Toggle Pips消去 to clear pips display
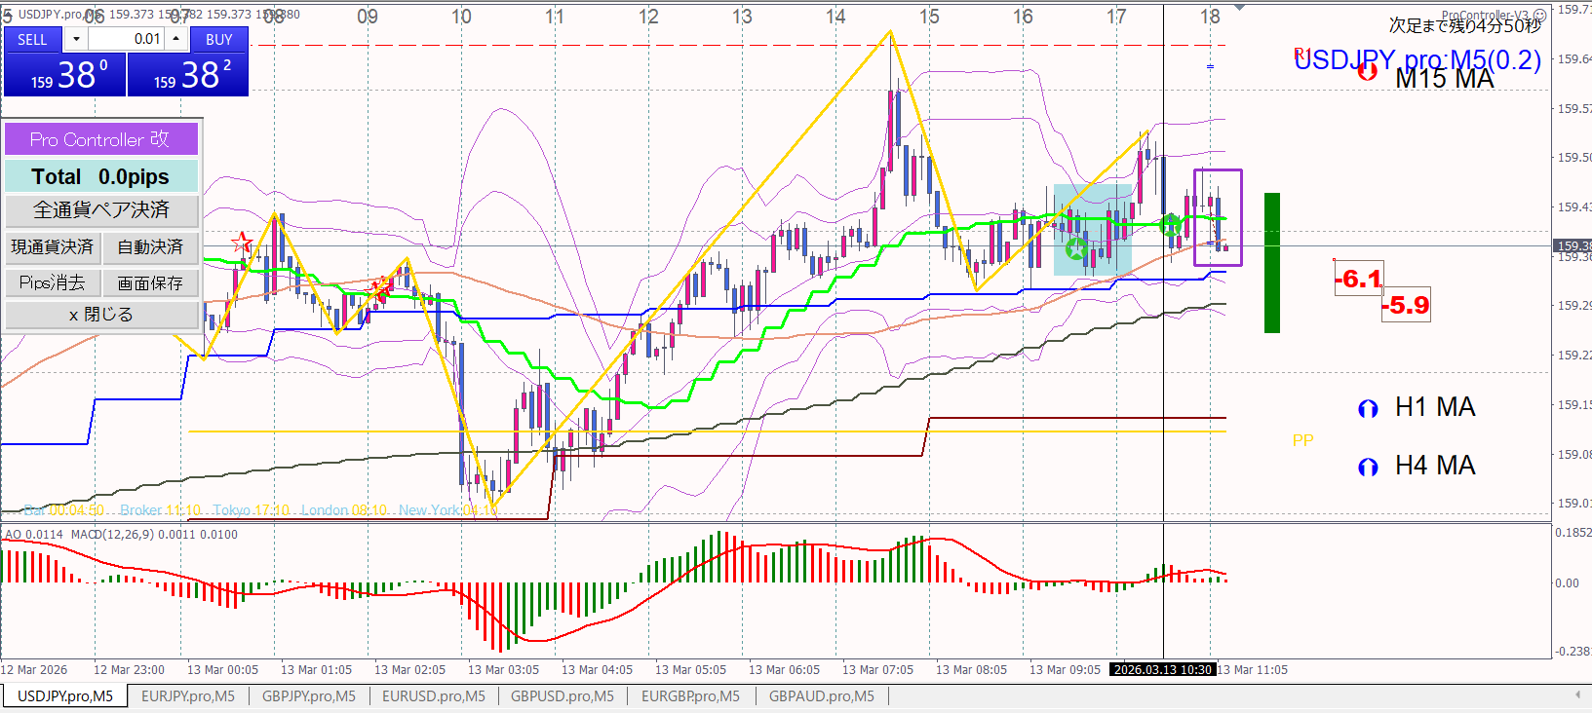The width and height of the screenshot is (1592, 713). tap(52, 282)
